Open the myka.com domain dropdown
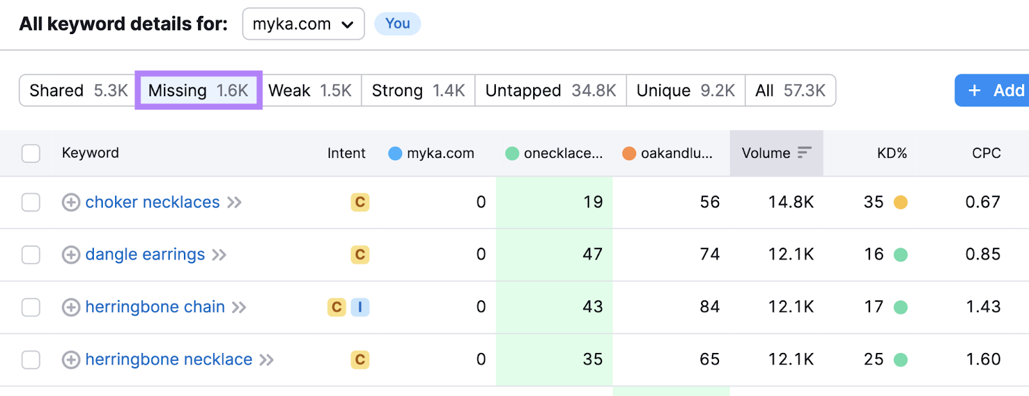This screenshot has width=1029, height=396. pos(304,24)
